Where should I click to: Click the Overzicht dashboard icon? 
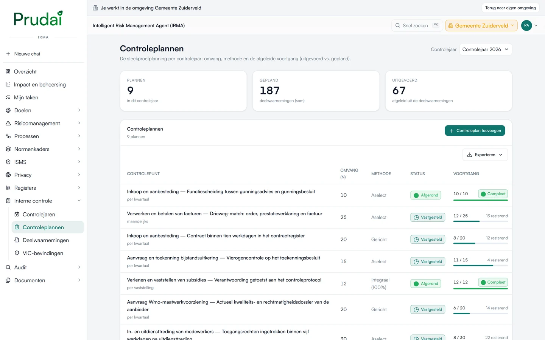point(8,71)
